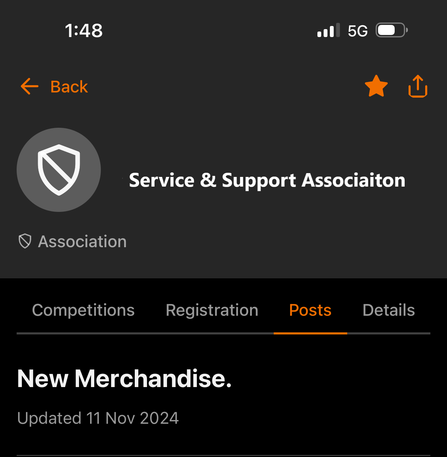Open the New Merchandise post
This screenshot has width=447, height=457.
pos(124,378)
